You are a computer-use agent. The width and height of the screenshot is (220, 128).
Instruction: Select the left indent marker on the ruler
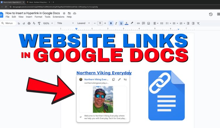coord(76,29)
